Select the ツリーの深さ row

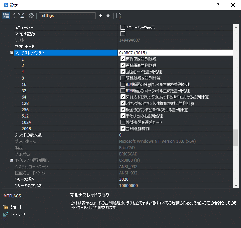click(66, 179)
